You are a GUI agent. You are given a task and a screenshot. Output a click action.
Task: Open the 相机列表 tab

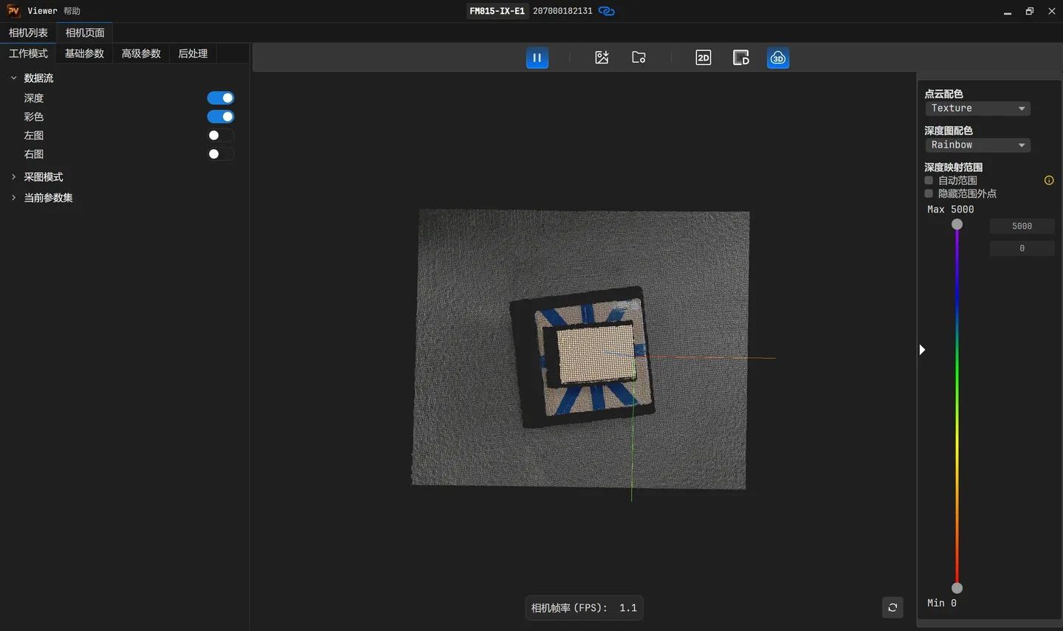28,32
